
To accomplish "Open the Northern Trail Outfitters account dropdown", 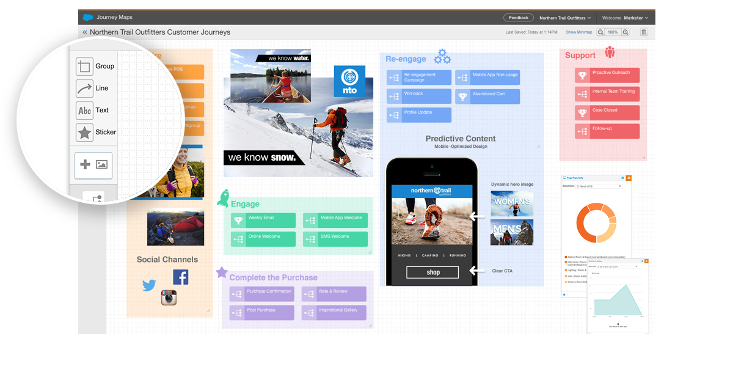I will click(x=565, y=18).
